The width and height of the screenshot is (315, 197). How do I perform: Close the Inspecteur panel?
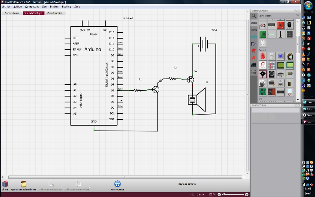[x=299, y=105]
